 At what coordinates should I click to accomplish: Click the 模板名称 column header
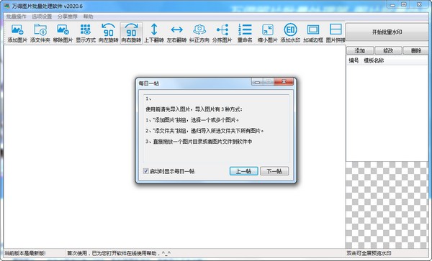(x=374, y=61)
